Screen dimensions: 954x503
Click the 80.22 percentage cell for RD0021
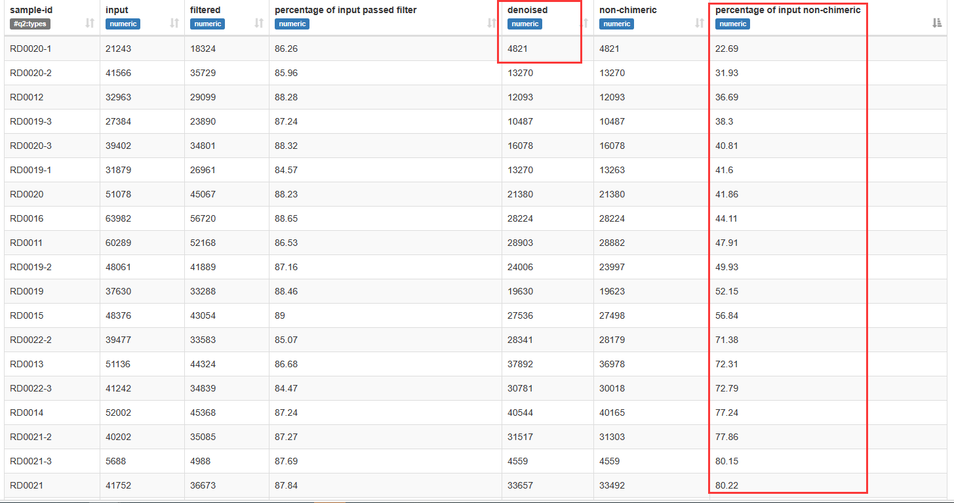(726, 485)
